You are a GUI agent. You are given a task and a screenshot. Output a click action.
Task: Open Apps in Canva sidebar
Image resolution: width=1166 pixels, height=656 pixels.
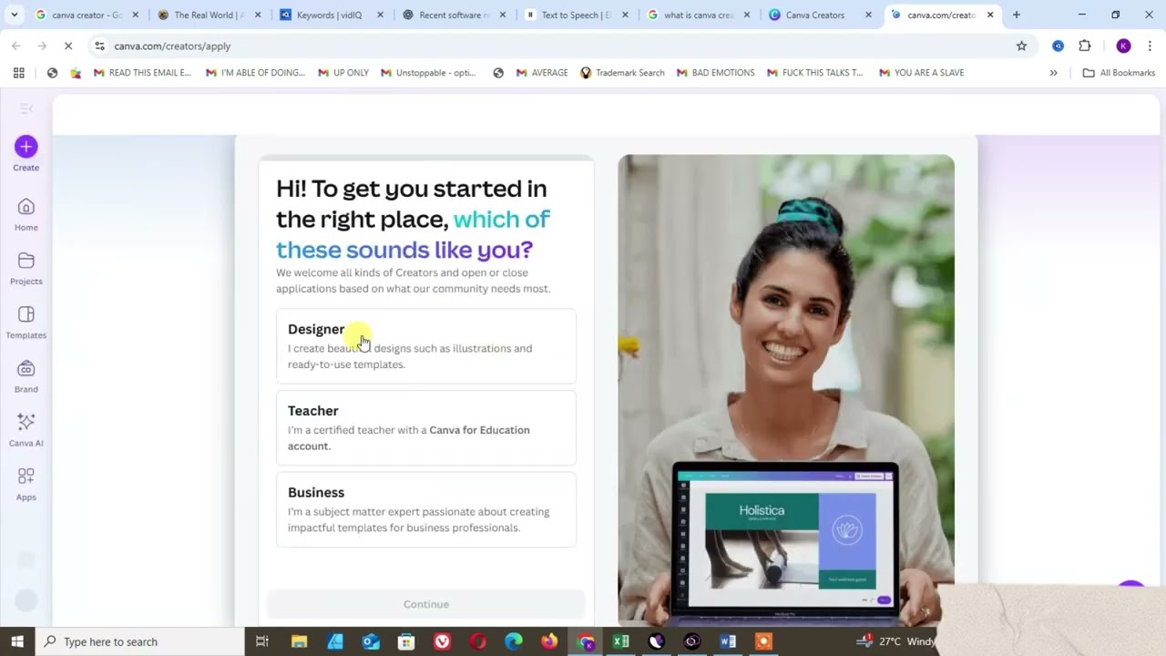point(26,484)
